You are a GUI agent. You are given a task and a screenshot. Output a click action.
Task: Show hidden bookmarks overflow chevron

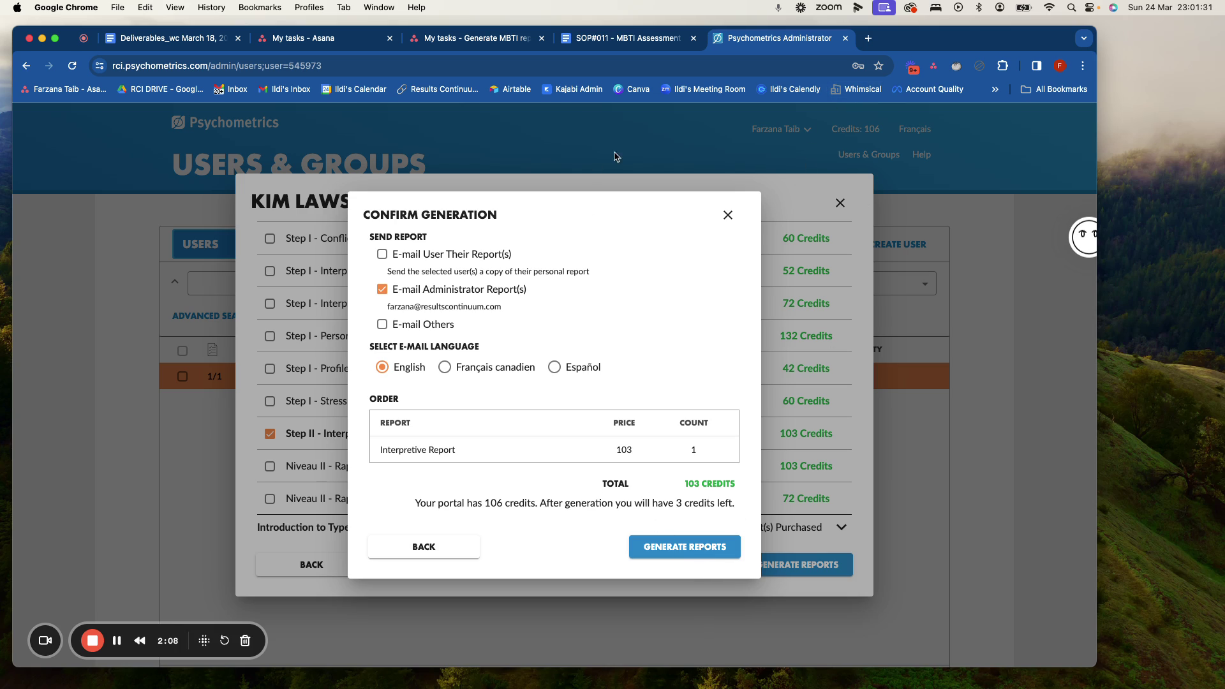point(995,89)
